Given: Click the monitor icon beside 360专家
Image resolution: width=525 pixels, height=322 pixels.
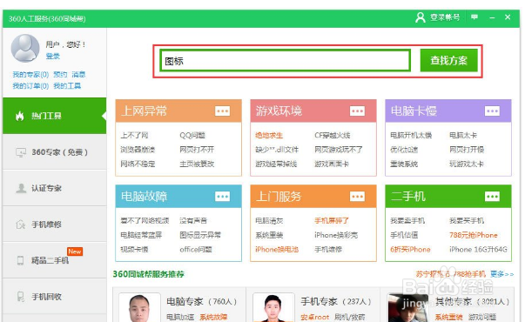Looking at the screenshot, I should [x=21, y=152].
